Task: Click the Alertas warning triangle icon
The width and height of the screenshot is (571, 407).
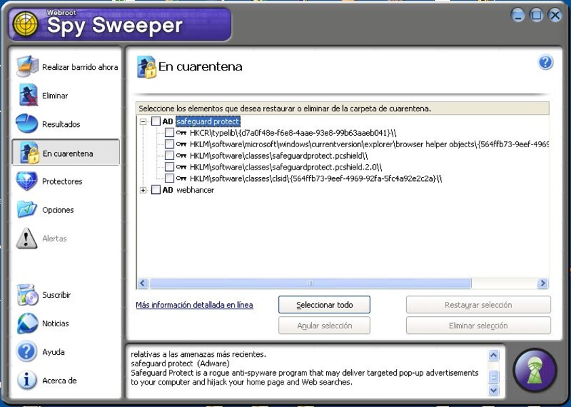Action: click(26, 238)
